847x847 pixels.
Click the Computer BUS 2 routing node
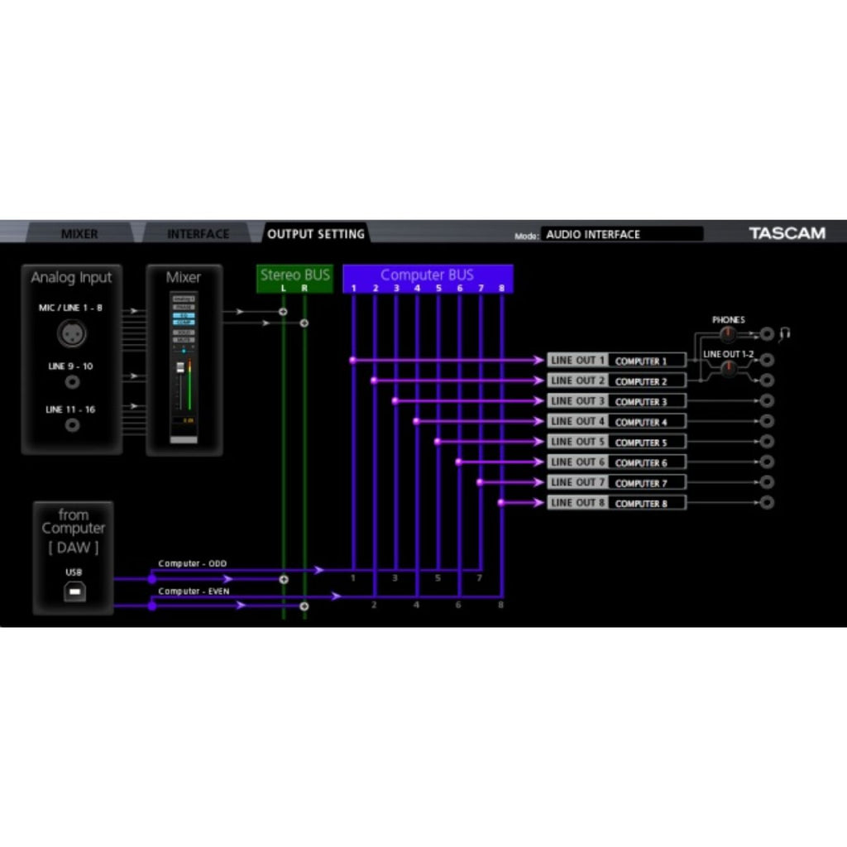[374, 380]
